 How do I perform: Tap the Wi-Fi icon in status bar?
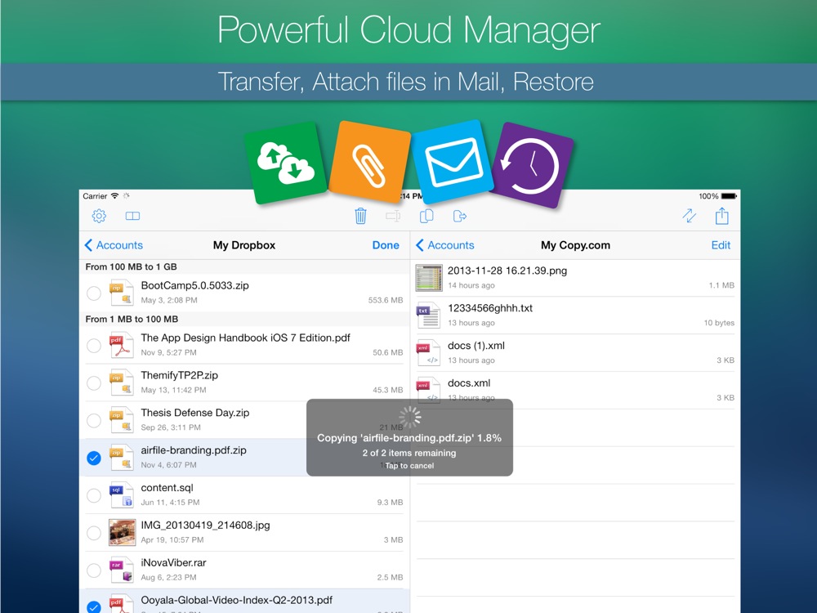114,196
